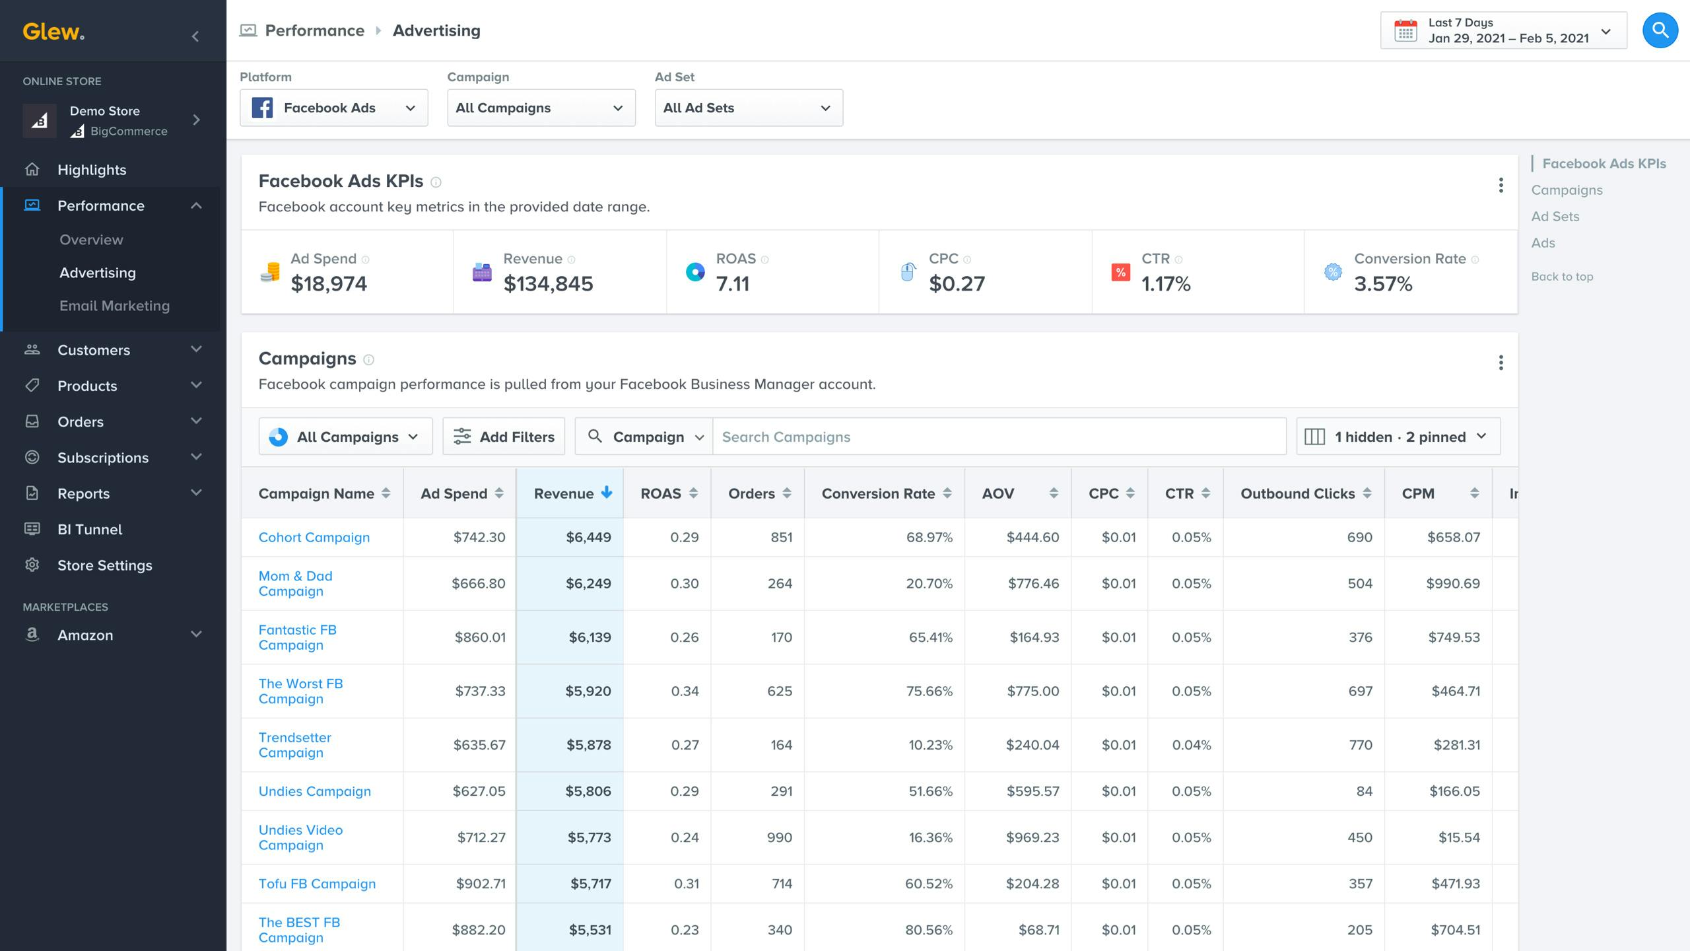Screen dimensions: 1690x951
Task: Click the Conversion Rate info icon
Action: point(1475,260)
